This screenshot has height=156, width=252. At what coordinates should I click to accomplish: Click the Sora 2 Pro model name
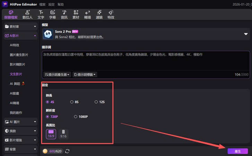pos(63,32)
